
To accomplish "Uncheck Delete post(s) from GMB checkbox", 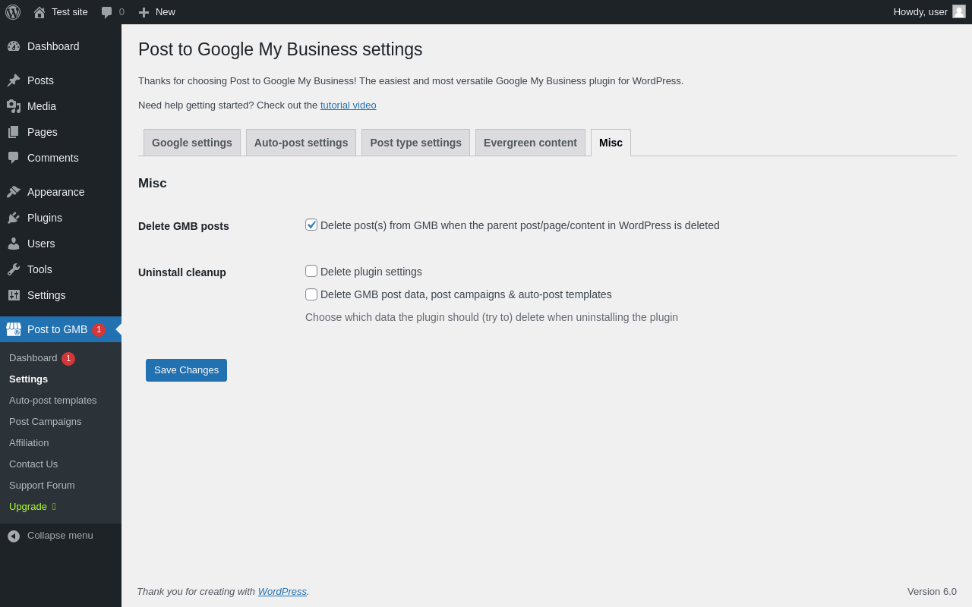I will [x=311, y=225].
